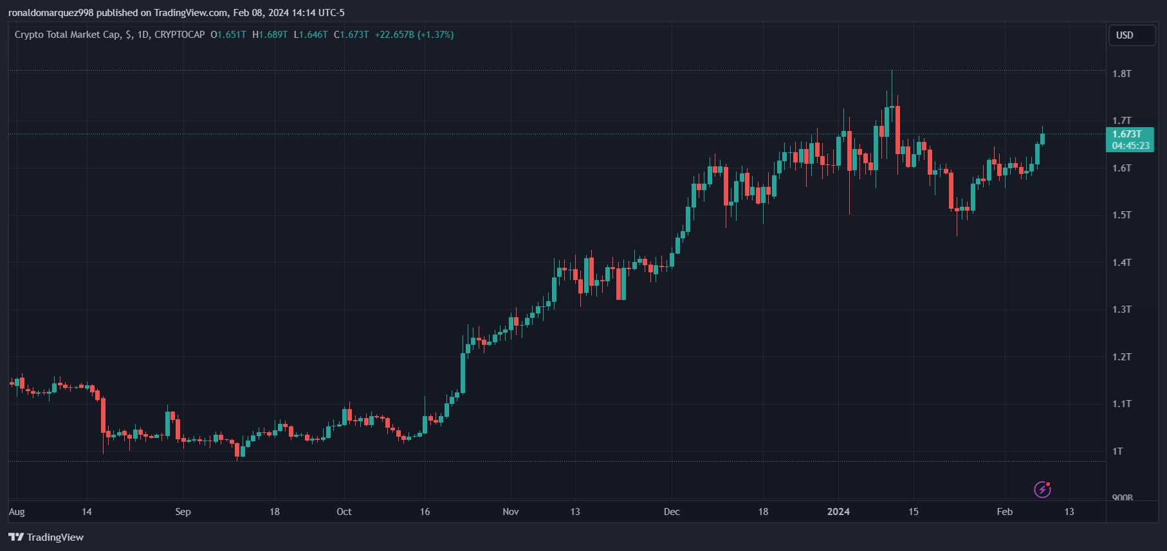The height and width of the screenshot is (551, 1167).
Task: Click the 1.1T price axis label
Action: click(x=1121, y=404)
